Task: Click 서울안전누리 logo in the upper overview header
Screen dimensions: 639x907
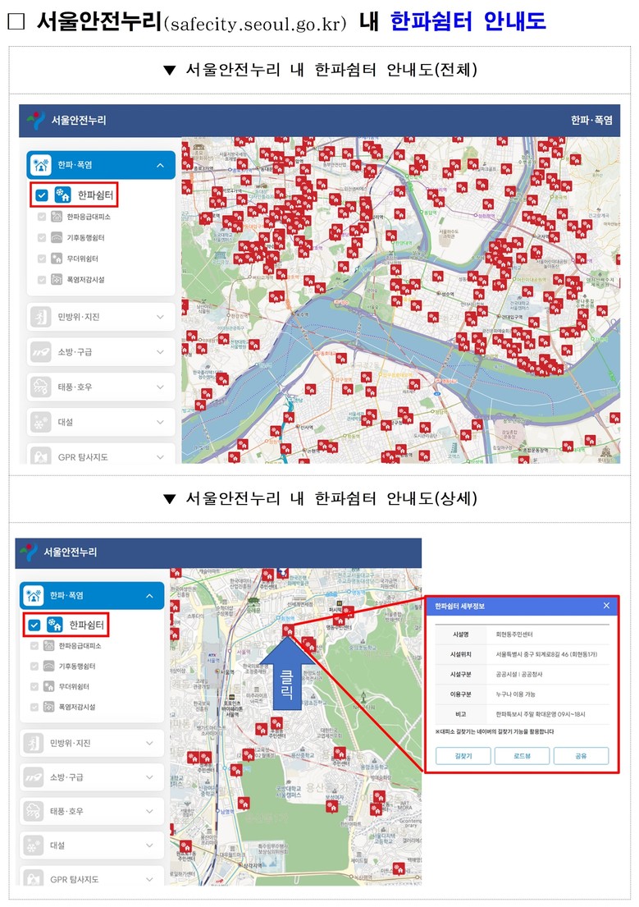Action: tap(35, 120)
